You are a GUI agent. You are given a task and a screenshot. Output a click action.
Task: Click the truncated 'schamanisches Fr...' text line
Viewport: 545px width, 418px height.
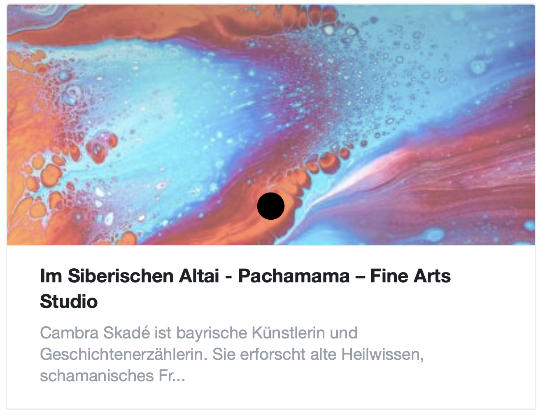click(113, 376)
